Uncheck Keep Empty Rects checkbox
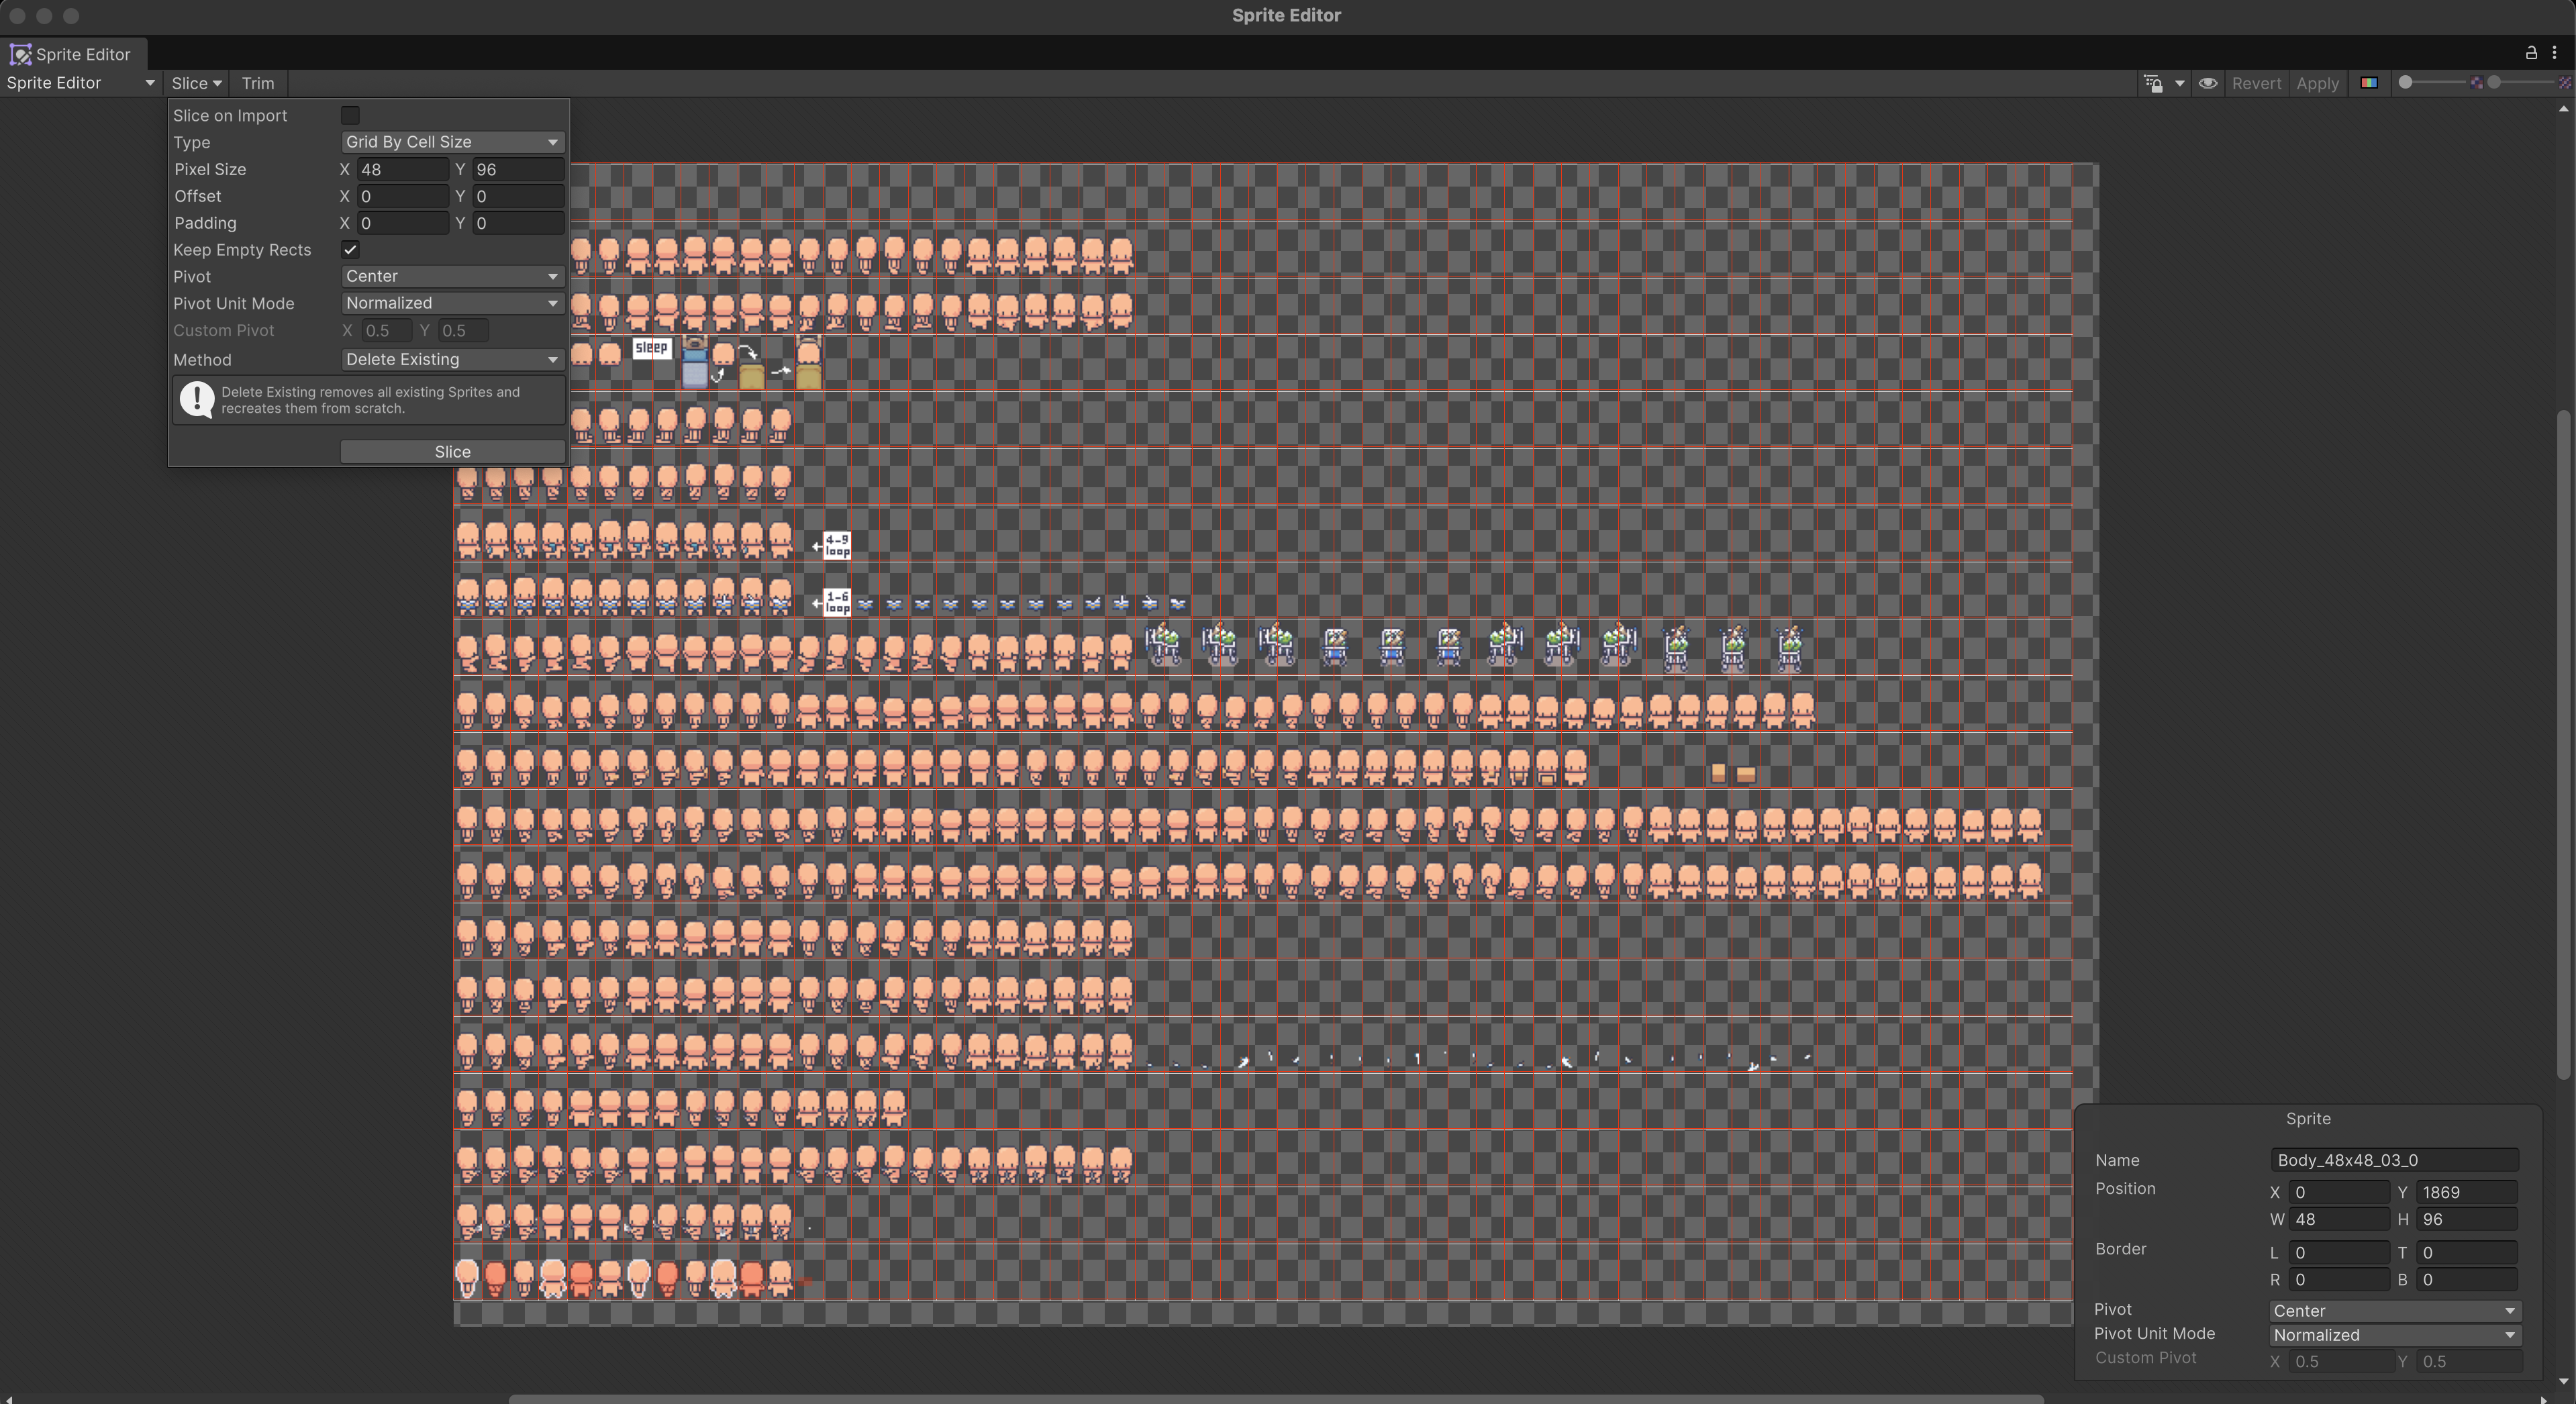Image resolution: width=2576 pixels, height=1404 pixels. 350,250
